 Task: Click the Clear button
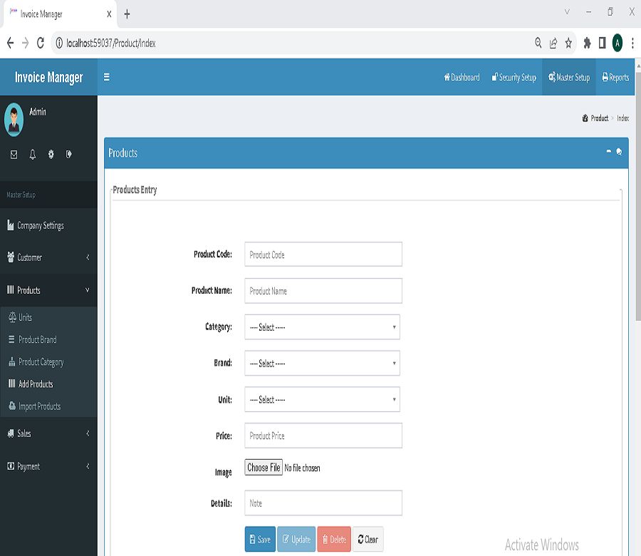click(368, 539)
